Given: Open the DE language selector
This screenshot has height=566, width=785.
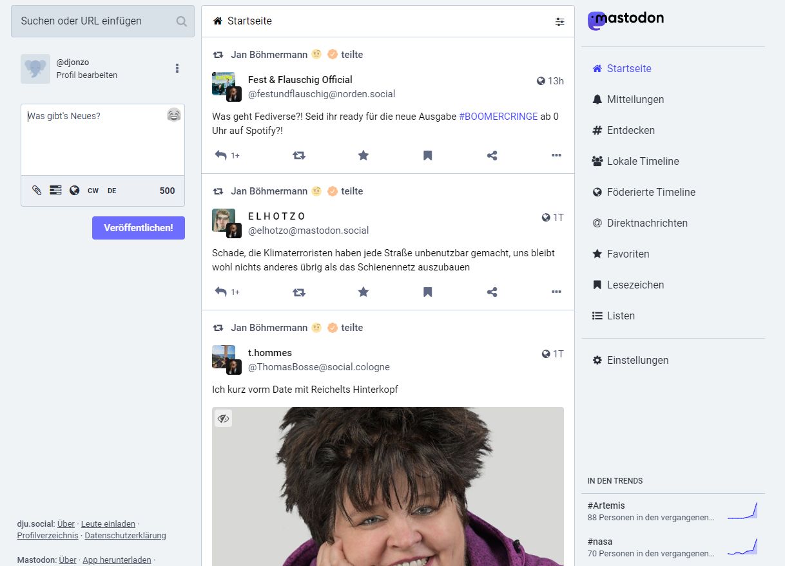Looking at the screenshot, I should pyautogui.click(x=111, y=191).
